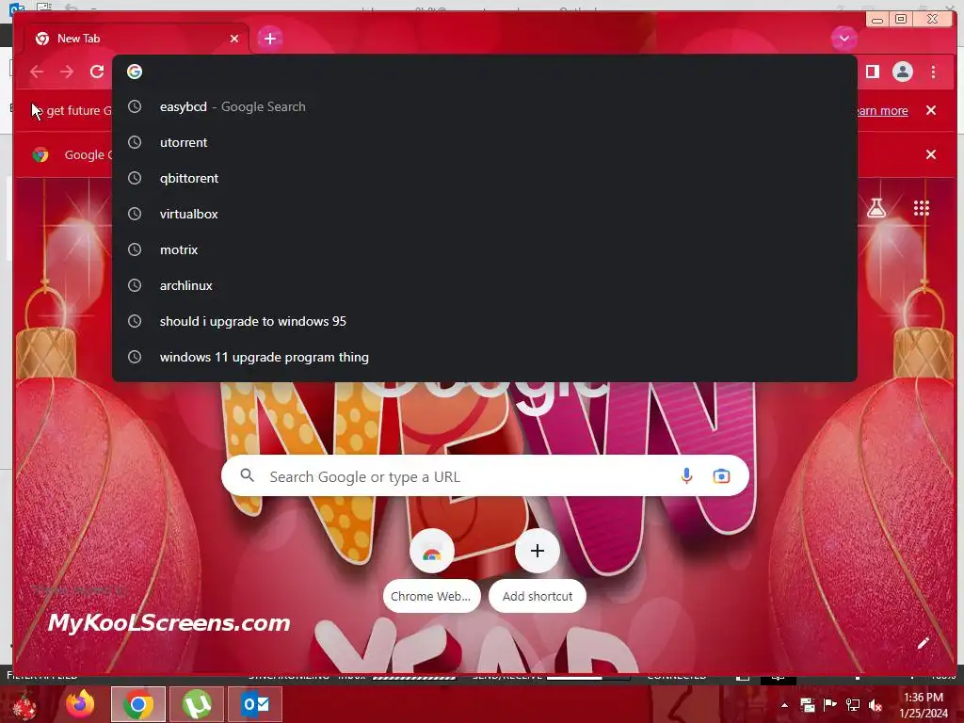Open the new tab plus button
Image resolution: width=964 pixels, height=723 pixels.
(x=270, y=39)
